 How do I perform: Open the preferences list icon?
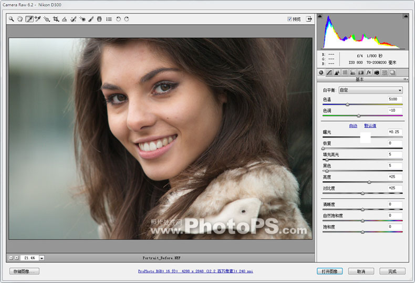click(x=109, y=19)
